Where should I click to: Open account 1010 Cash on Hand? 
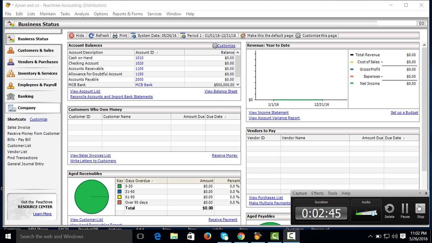coord(139,58)
